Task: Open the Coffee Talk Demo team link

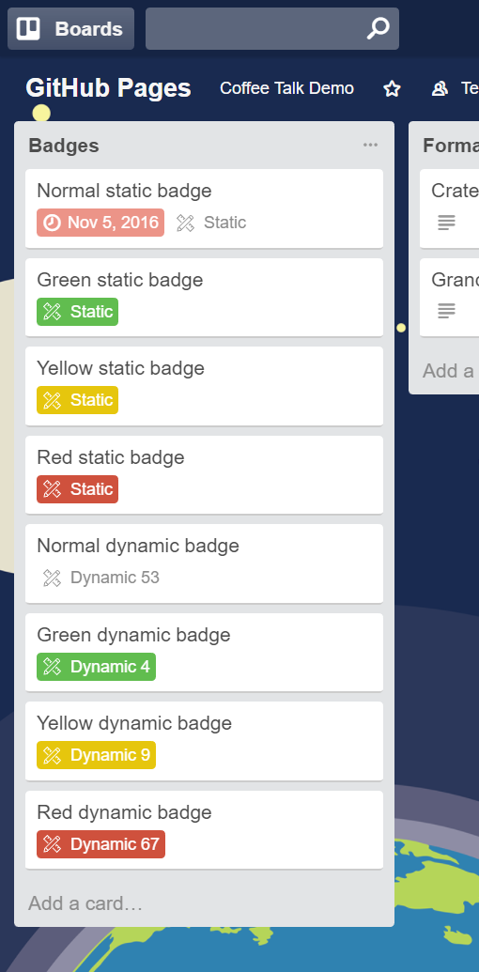Action: [x=286, y=88]
